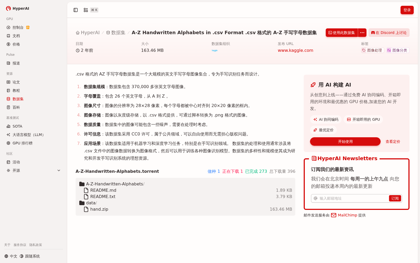Image resolution: width=420 pixels, height=263 pixels.
Task: Select 数据集 in the sidebar
Action: (x=18, y=99)
